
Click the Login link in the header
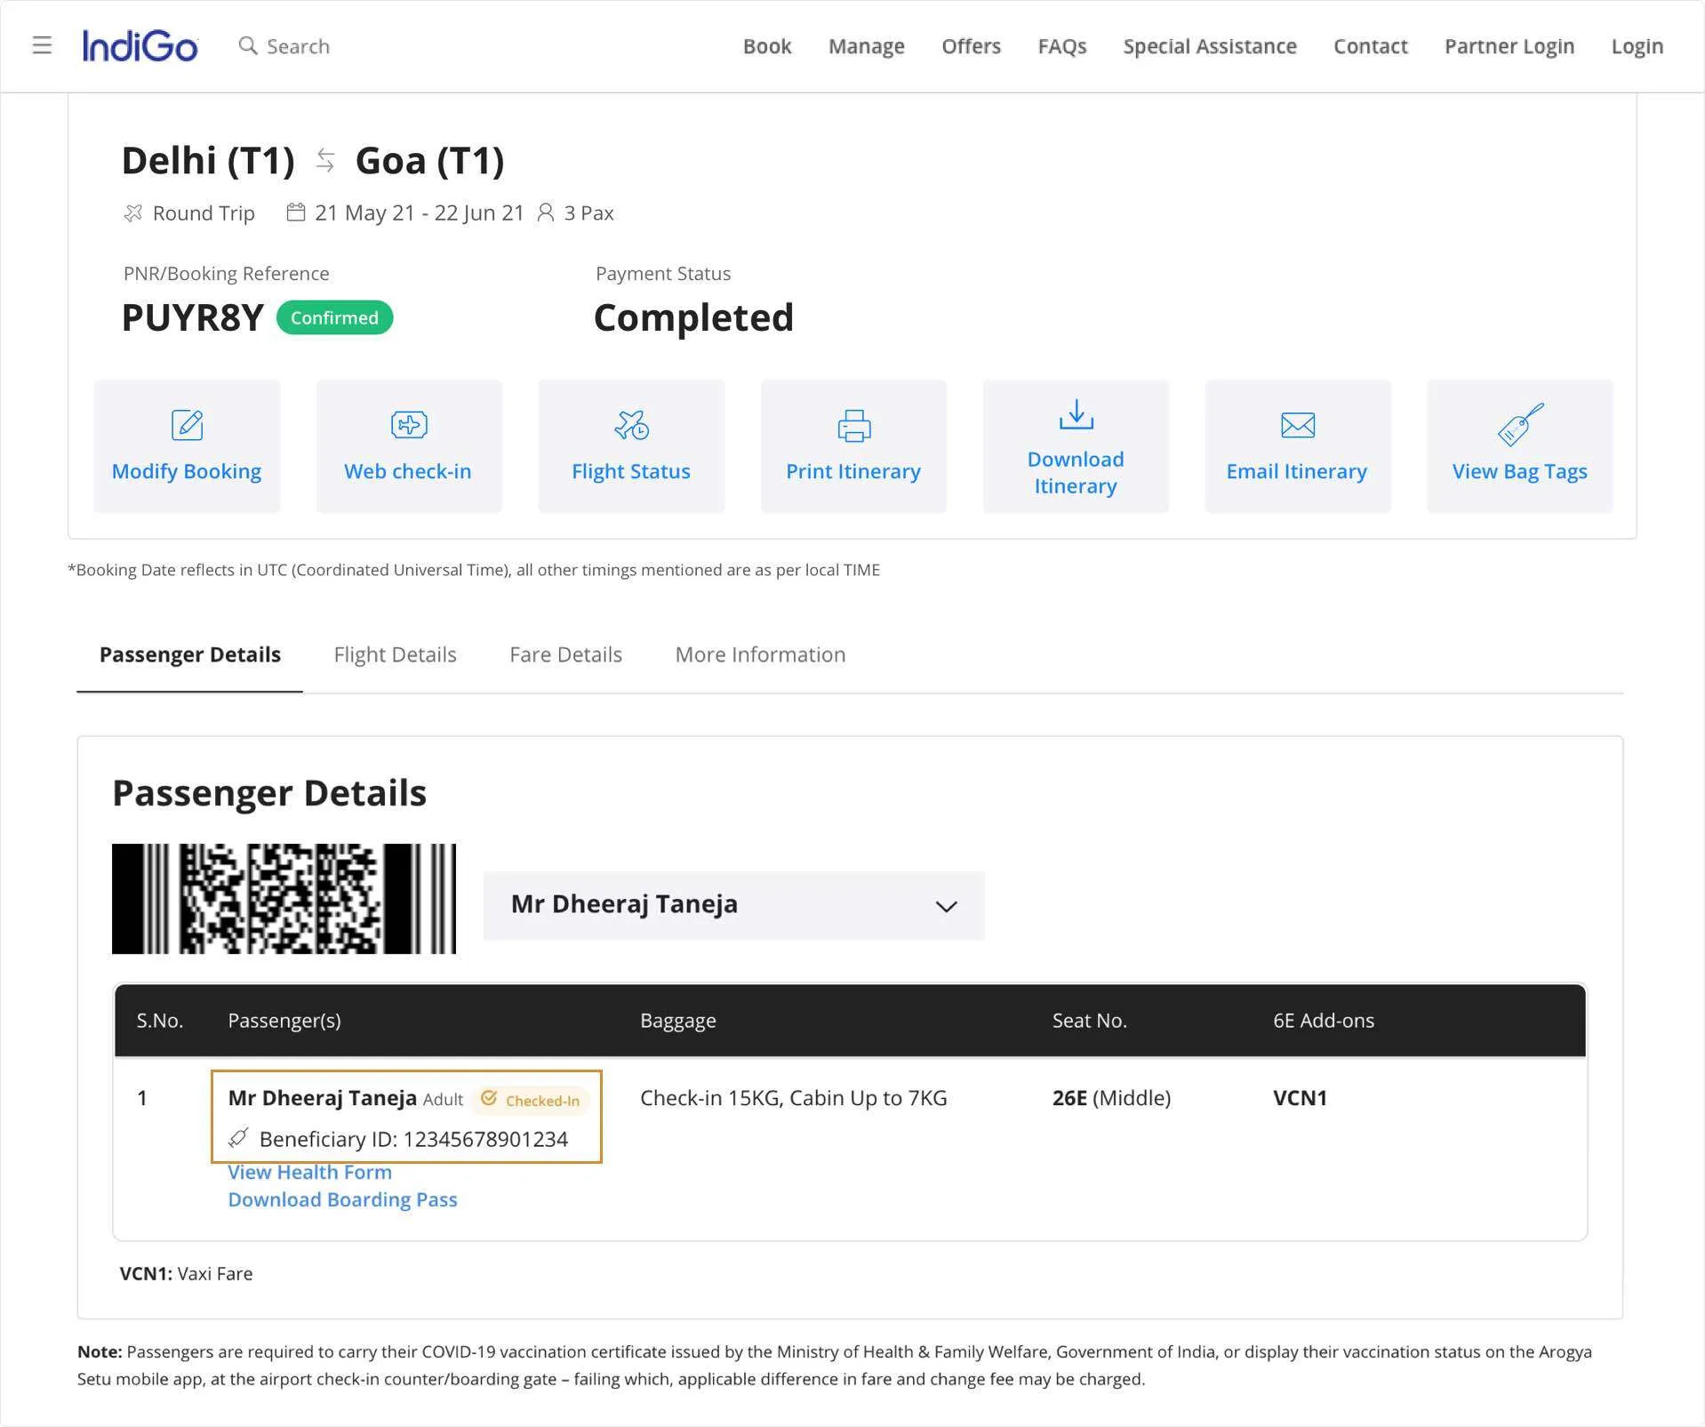pos(1637,46)
